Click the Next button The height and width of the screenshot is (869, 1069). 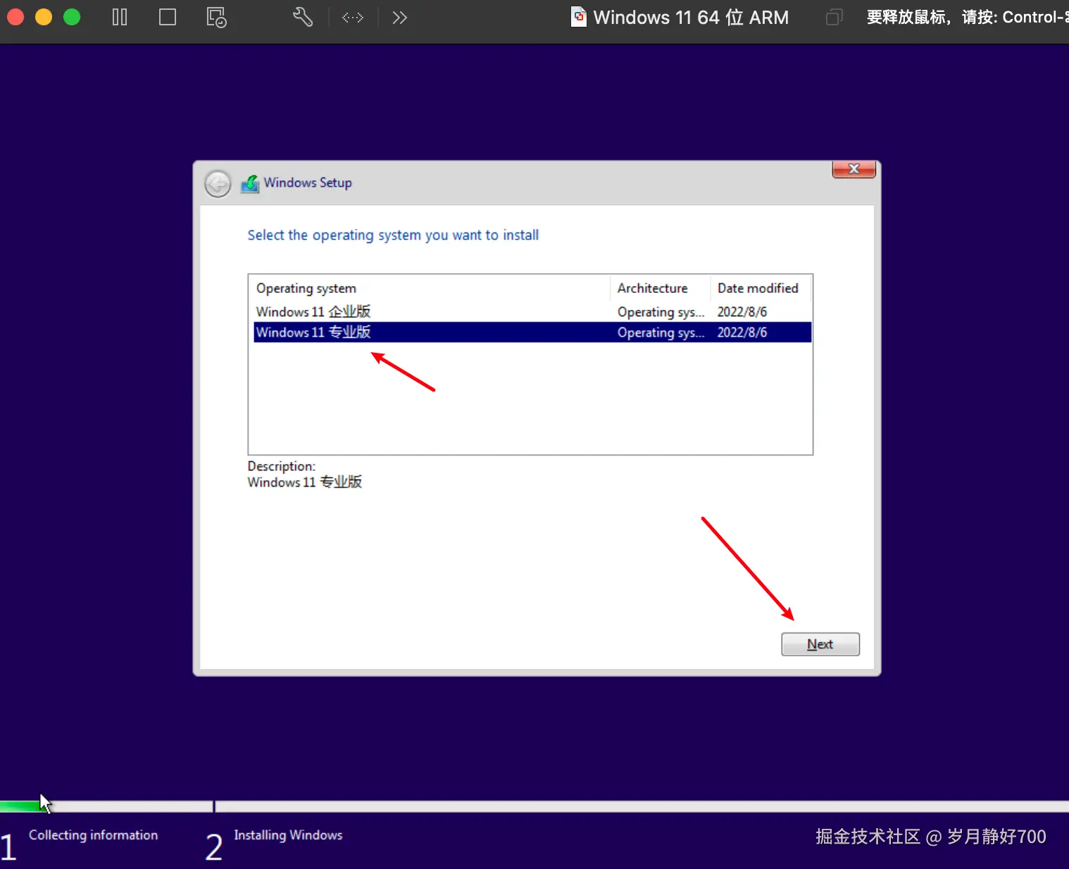click(820, 644)
